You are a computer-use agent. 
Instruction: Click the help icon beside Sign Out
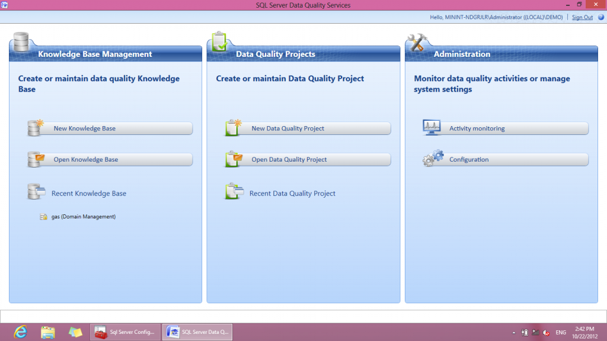pyautogui.click(x=601, y=17)
